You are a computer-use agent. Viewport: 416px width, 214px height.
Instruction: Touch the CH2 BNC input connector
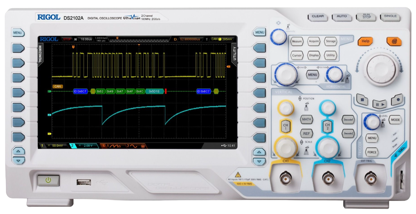(329, 178)
